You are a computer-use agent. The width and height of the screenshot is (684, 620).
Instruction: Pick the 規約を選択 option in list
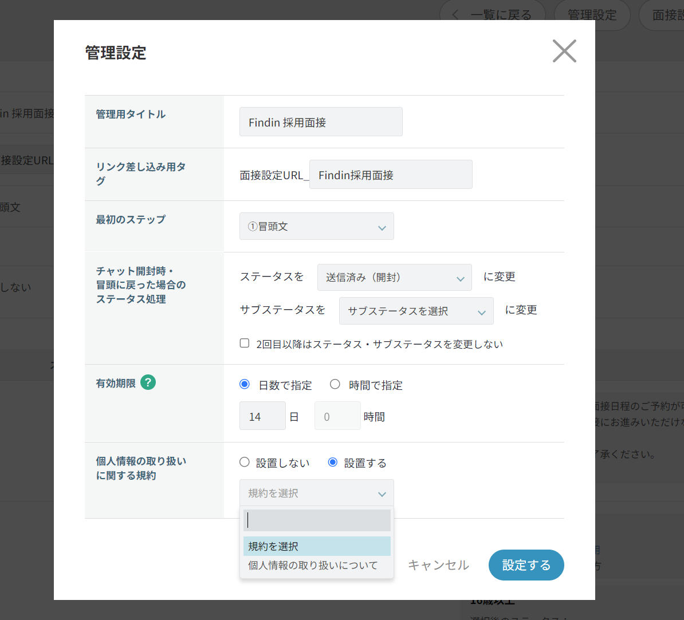click(316, 546)
